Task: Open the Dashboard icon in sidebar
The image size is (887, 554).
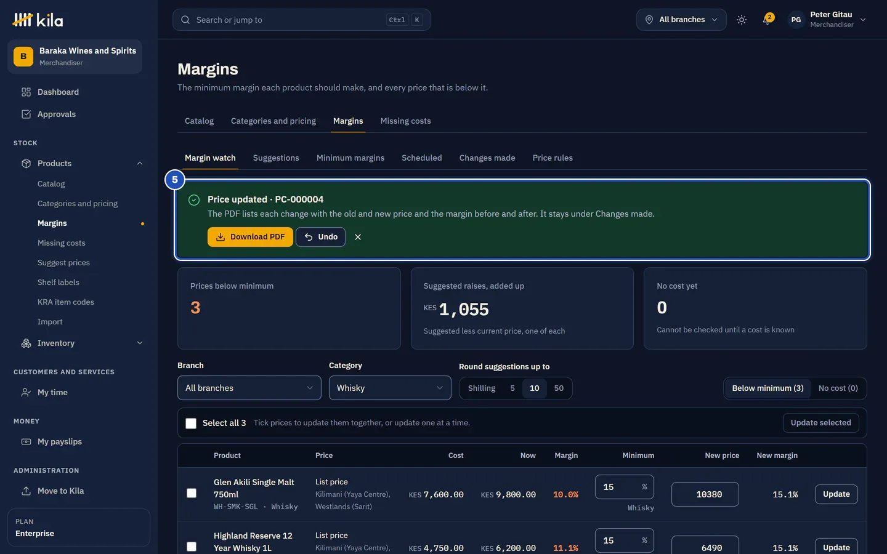Action: [x=26, y=92]
